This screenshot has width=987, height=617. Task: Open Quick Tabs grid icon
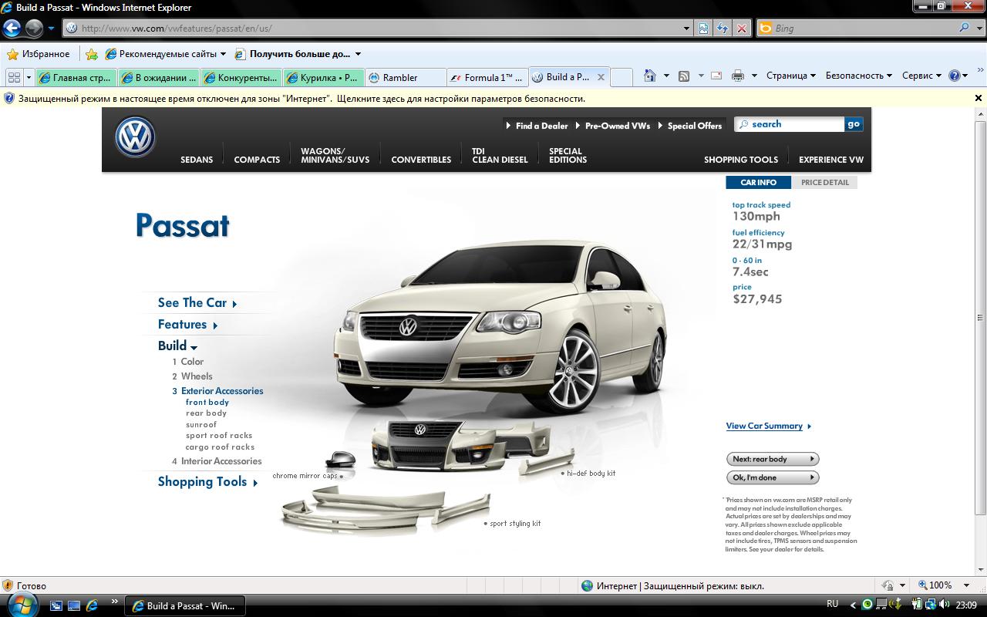tap(14, 77)
